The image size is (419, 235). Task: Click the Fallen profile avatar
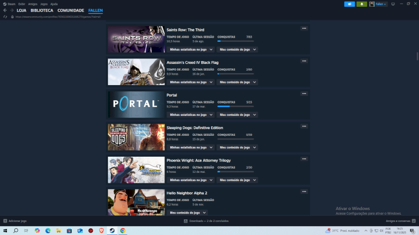pyautogui.click(x=372, y=4)
